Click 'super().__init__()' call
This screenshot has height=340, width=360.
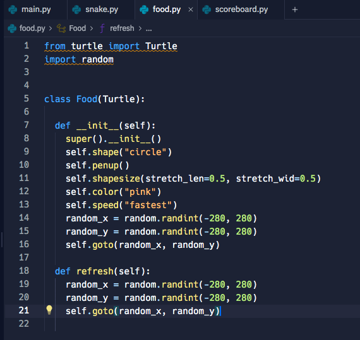[114, 139]
